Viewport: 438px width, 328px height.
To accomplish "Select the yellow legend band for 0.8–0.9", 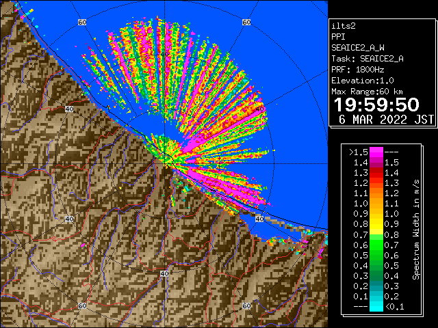I will click(x=376, y=224).
